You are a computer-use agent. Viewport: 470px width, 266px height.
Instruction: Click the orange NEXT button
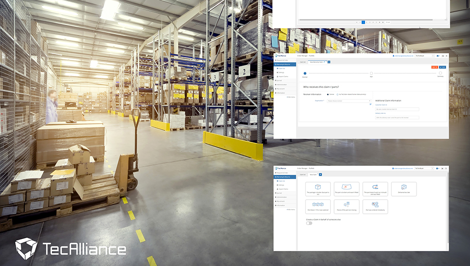point(434,67)
